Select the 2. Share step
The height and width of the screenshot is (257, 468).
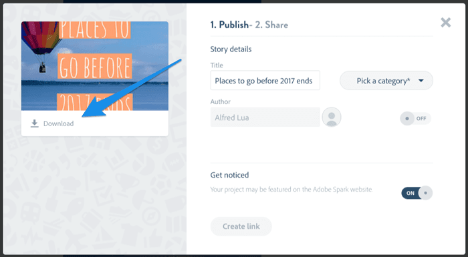271,25
